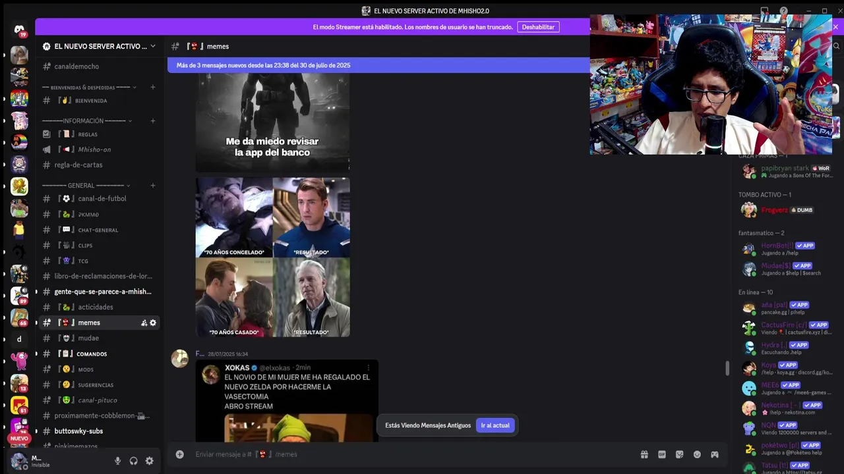
Task: Create invite icon on memes channel
Action: coord(144,323)
